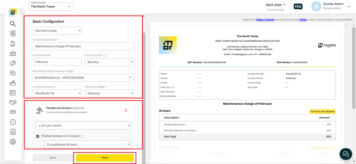Viewport: 356px width, 164px height.
Task: Click the residents/community people icon
Action: coord(13,53)
